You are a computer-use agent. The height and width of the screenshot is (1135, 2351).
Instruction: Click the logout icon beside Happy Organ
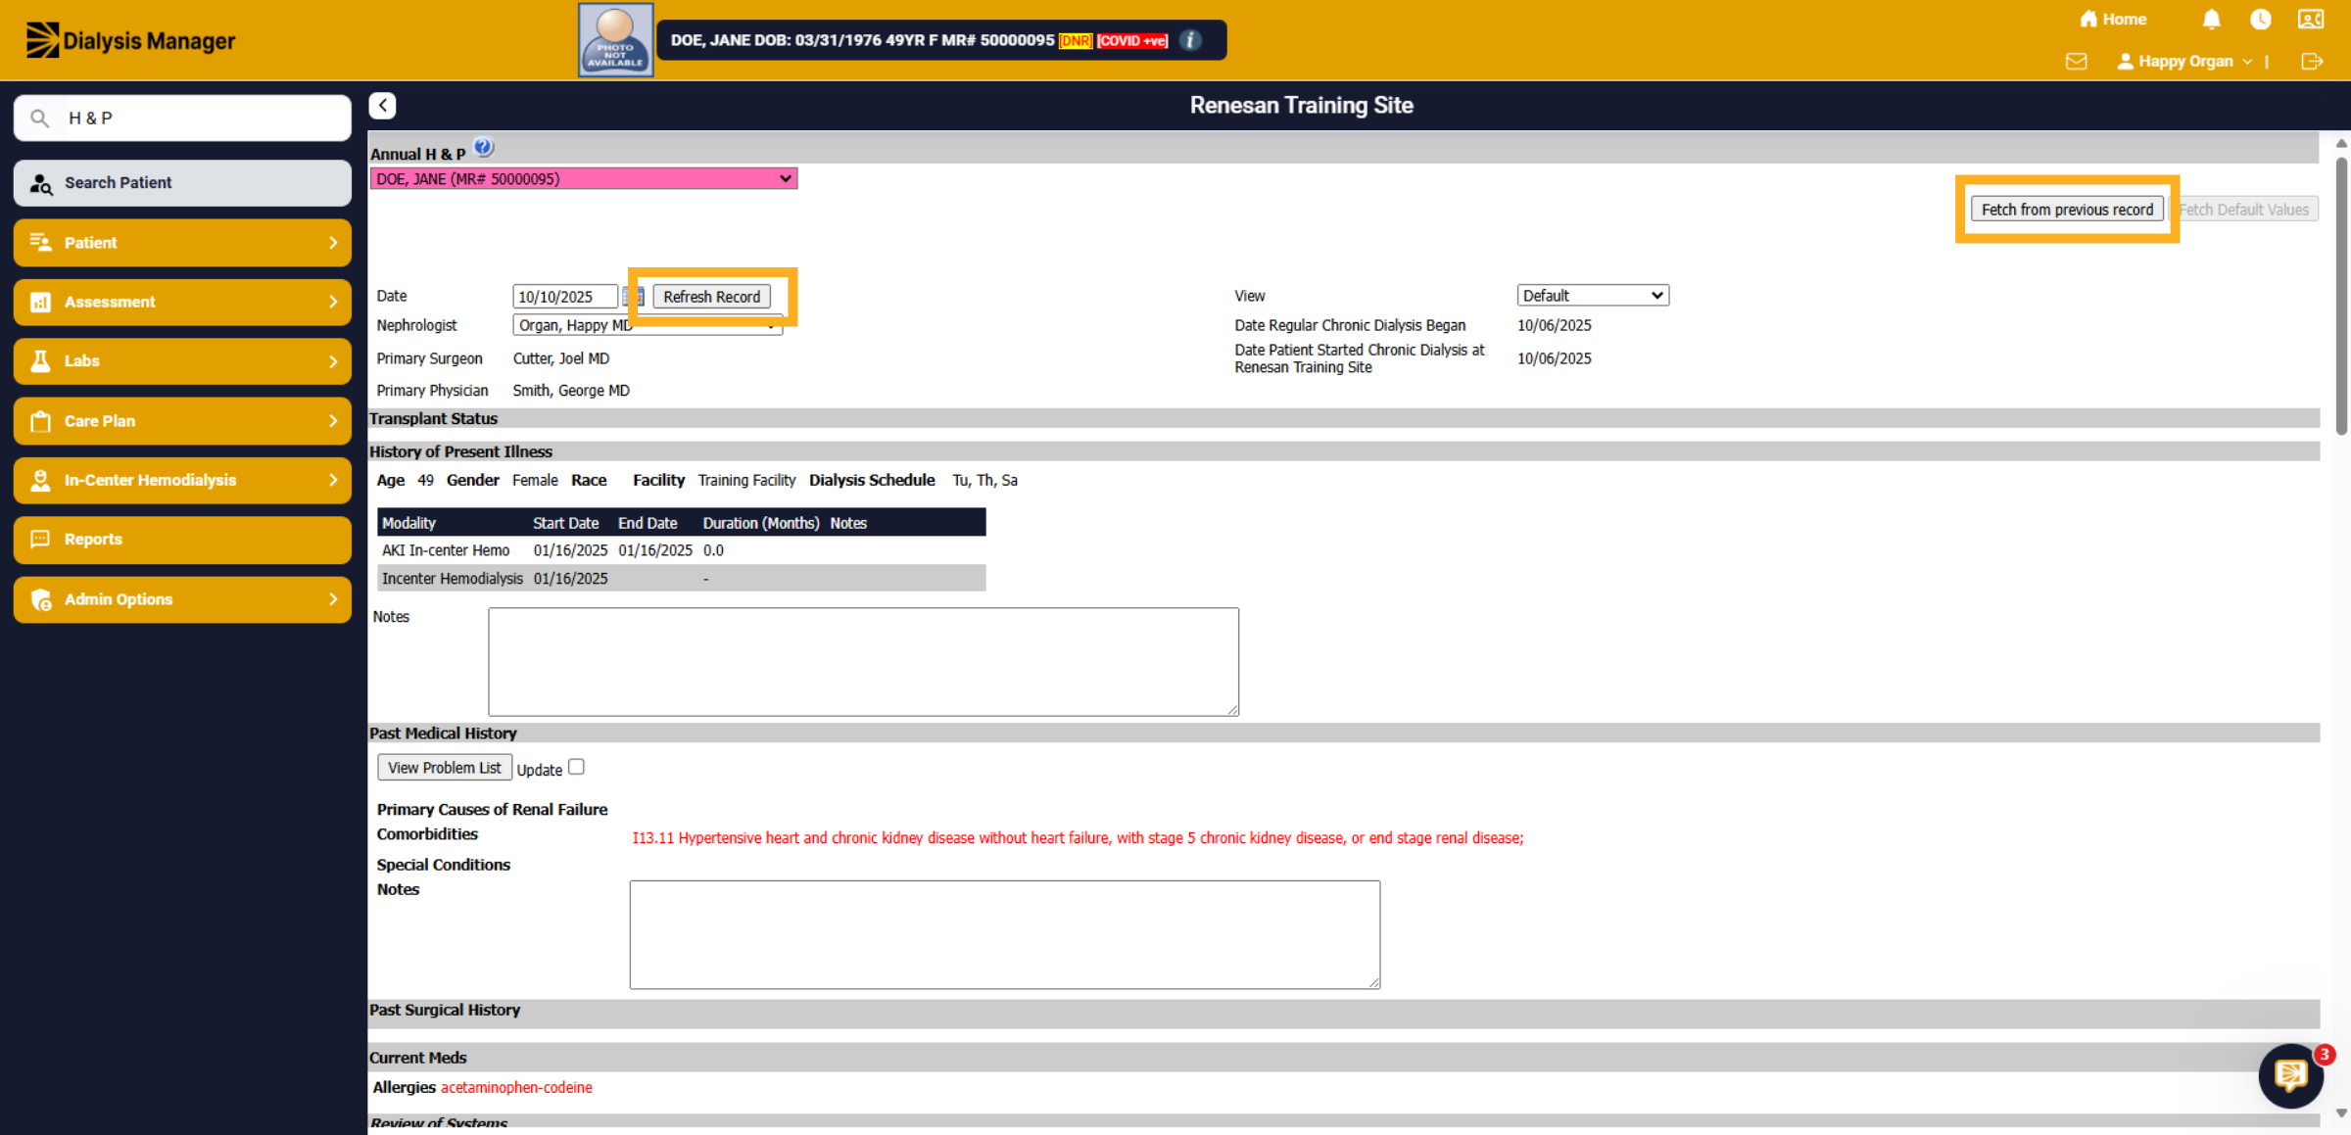[2312, 62]
